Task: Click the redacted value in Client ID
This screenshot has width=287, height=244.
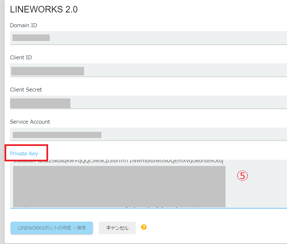Action: (47, 71)
